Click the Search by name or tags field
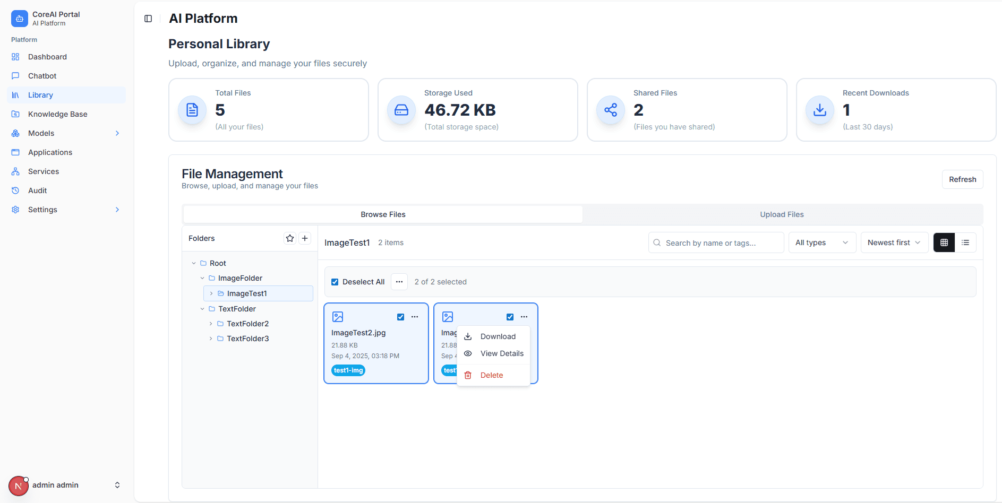This screenshot has height=503, width=1002. click(716, 242)
